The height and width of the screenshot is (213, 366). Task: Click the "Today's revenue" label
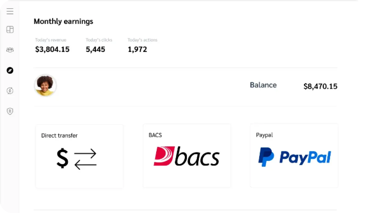51,40
